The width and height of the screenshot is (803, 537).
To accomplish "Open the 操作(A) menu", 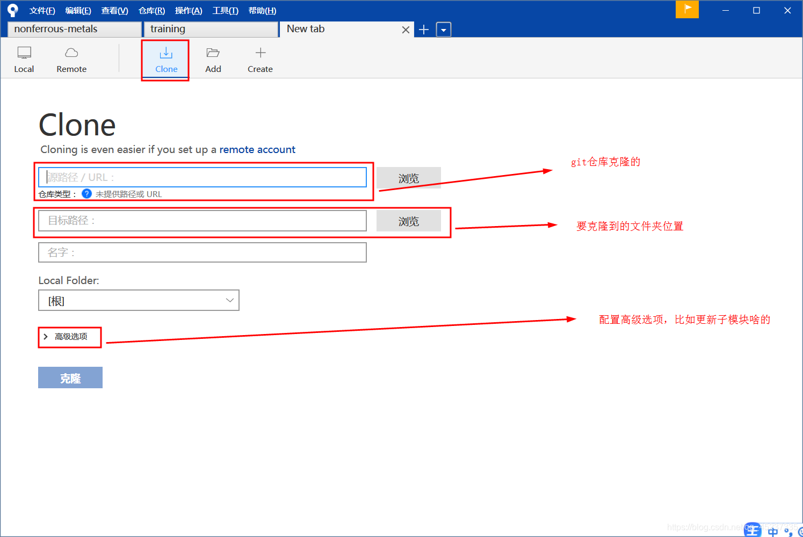I will [x=189, y=11].
